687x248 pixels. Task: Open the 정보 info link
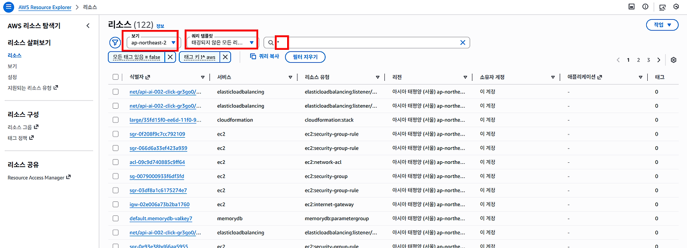tap(160, 26)
